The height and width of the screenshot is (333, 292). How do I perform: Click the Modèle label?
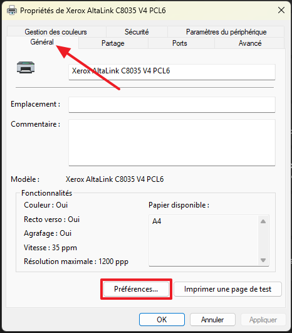[25, 179]
